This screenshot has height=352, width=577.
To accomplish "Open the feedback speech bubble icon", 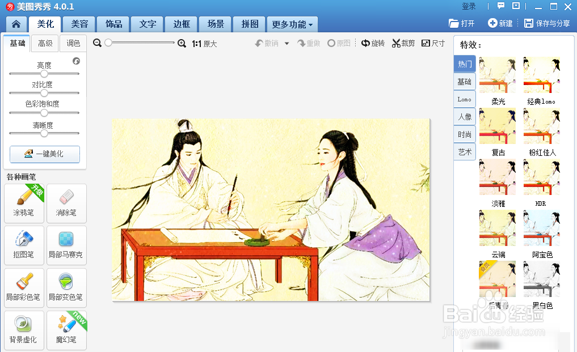I will [501, 6].
